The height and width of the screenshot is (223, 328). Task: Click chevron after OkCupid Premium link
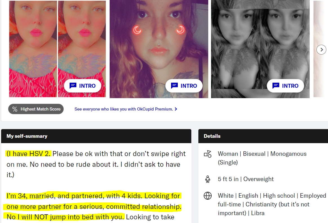(x=176, y=109)
